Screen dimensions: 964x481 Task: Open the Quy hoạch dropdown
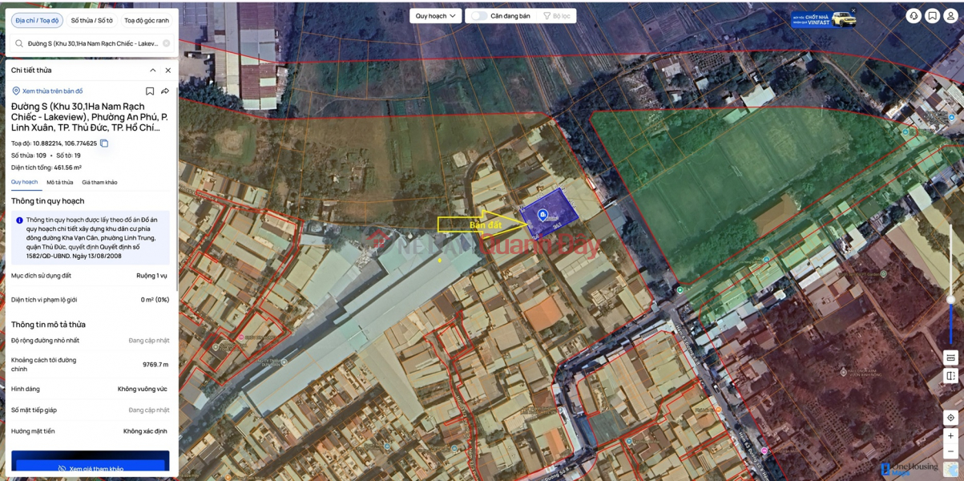click(434, 14)
